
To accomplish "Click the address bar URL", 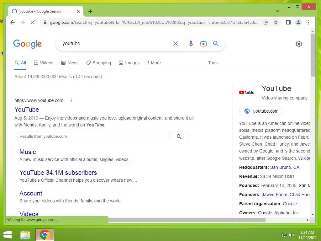I will pyautogui.click(x=154, y=22).
